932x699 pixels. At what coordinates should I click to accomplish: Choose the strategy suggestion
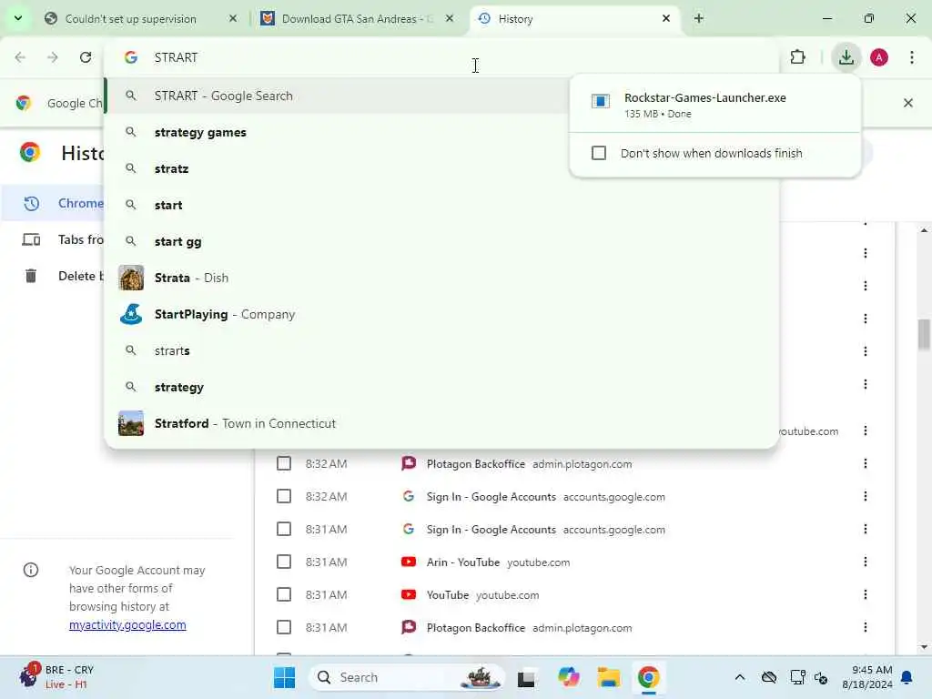click(x=441, y=387)
